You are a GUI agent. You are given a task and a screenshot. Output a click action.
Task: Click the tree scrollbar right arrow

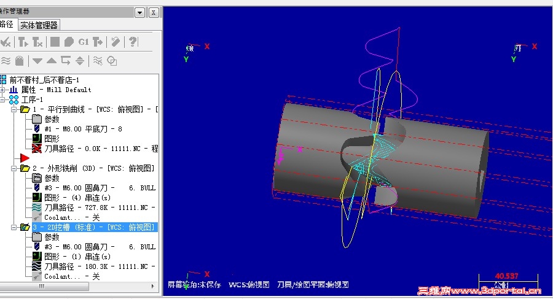coord(153,286)
